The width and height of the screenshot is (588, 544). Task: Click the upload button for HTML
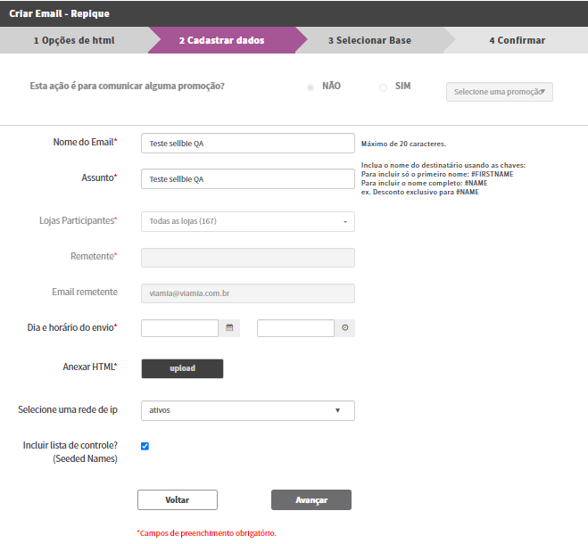[182, 368]
